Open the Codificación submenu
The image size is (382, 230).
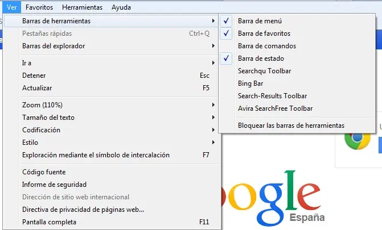(x=111, y=130)
